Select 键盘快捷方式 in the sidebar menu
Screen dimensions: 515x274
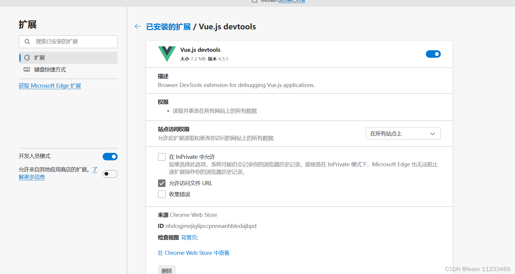tap(68, 69)
